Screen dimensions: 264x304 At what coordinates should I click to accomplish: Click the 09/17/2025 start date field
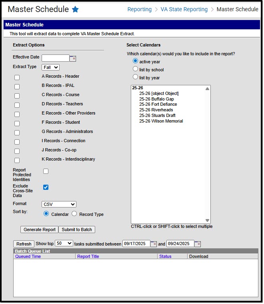[x=136, y=244]
